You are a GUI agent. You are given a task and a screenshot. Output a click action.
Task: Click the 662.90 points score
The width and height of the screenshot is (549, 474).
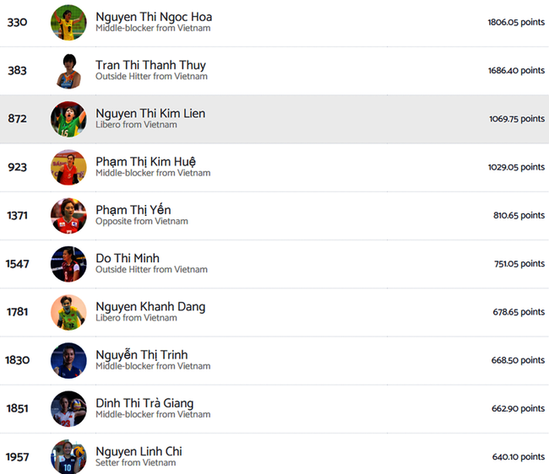pos(518,408)
